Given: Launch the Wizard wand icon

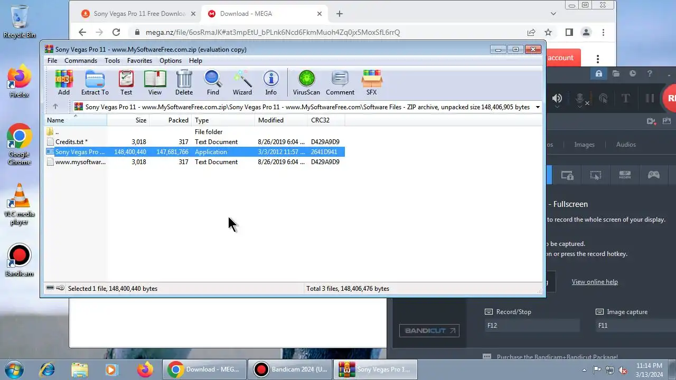Looking at the screenshot, I should click(x=242, y=83).
